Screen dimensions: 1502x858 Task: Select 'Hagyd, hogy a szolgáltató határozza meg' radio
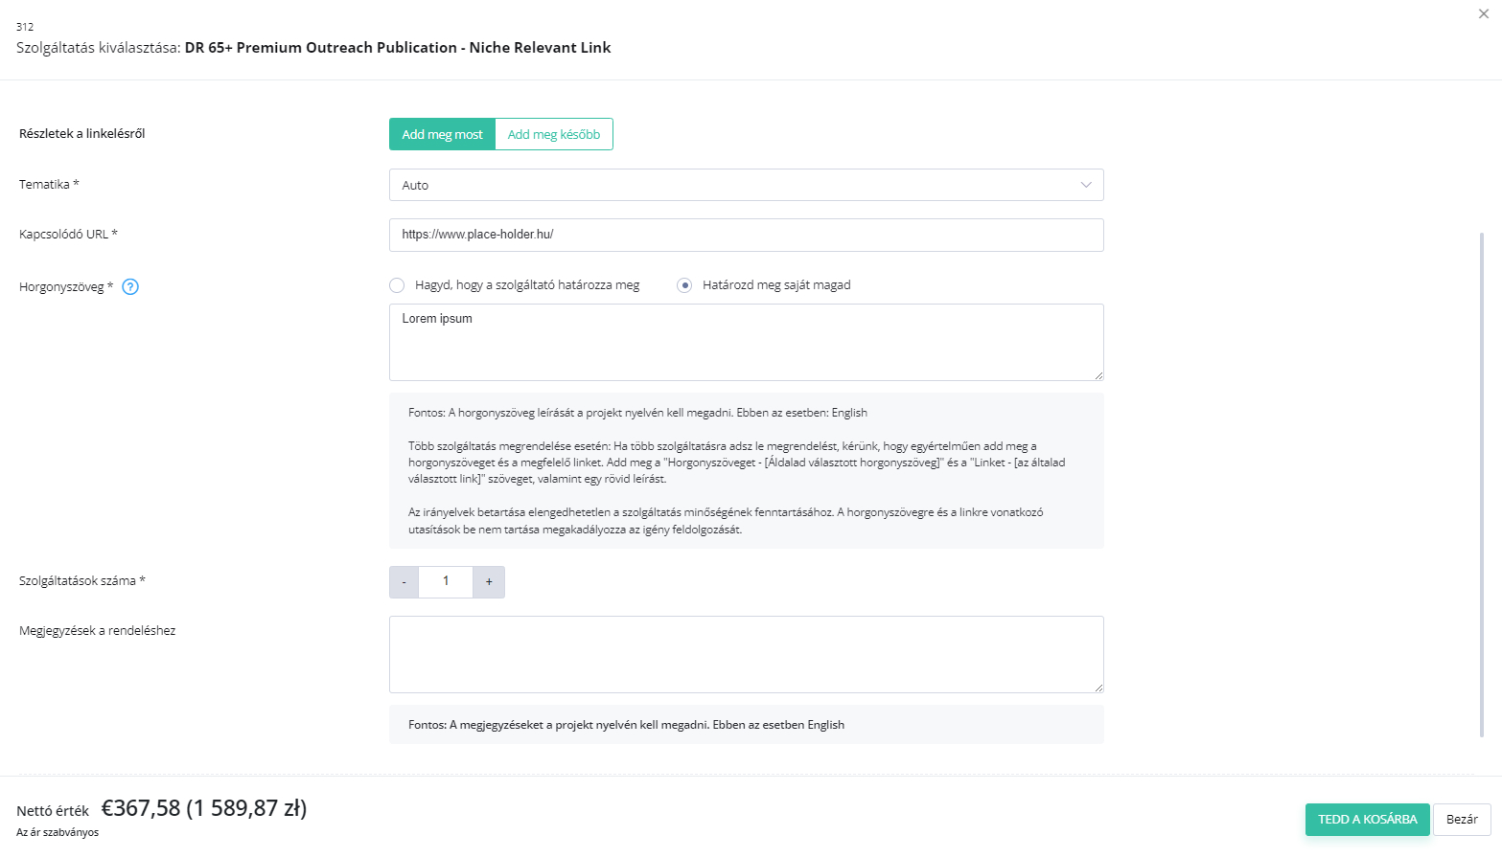click(x=397, y=285)
